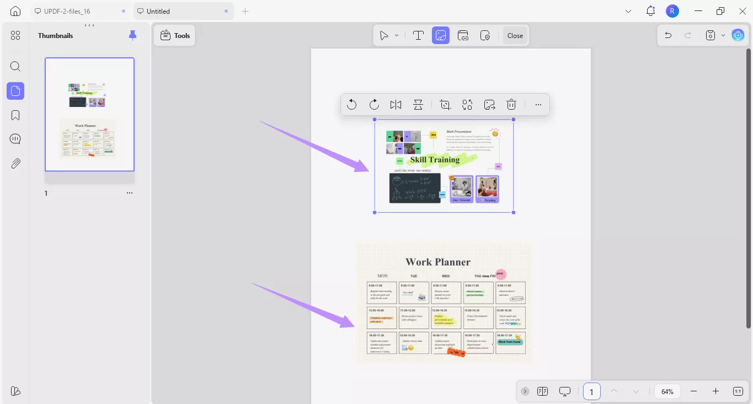Flip the selected image vertically

418,105
